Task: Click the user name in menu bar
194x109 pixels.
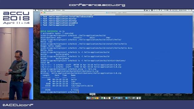Action: pyautogui.click(x=182, y=10)
